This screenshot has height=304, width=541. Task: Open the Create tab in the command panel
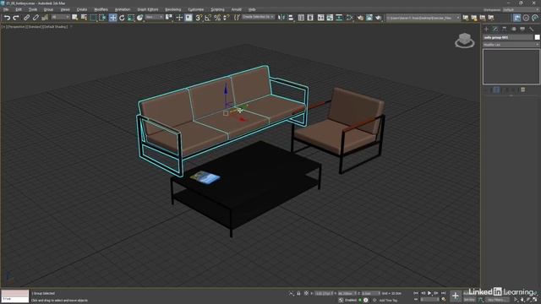[486, 29]
